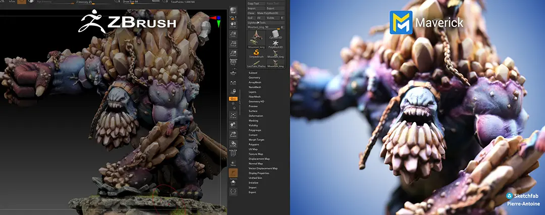This screenshot has width=545, height=215.
Task: Open the Texture Map section
Action: (256, 154)
